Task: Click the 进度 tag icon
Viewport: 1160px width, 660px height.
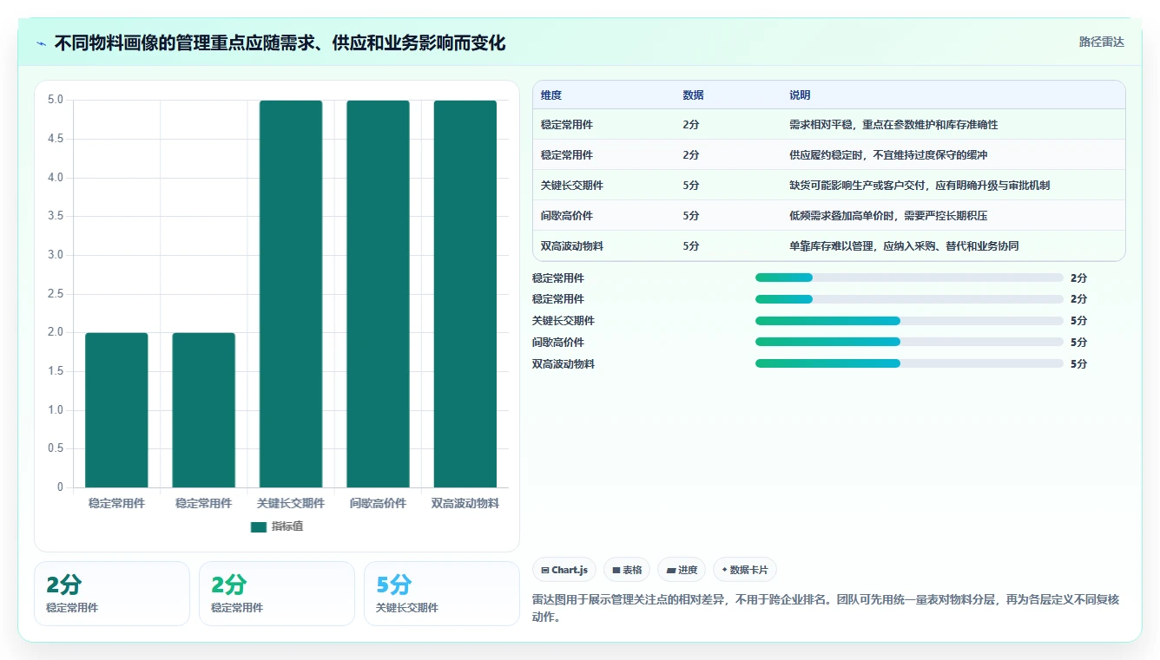Action: coord(671,571)
